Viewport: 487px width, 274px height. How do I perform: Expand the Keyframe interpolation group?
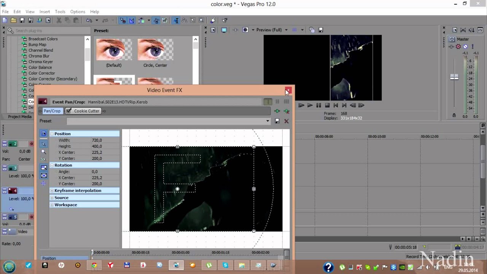pyautogui.click(x=52, y=191)
